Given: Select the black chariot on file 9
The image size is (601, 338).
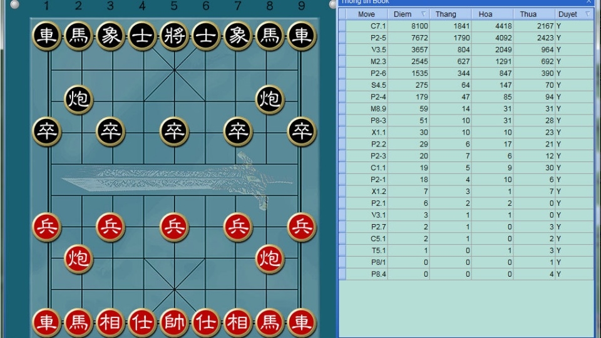Looking at the screenshot, I should click(302, 36).
